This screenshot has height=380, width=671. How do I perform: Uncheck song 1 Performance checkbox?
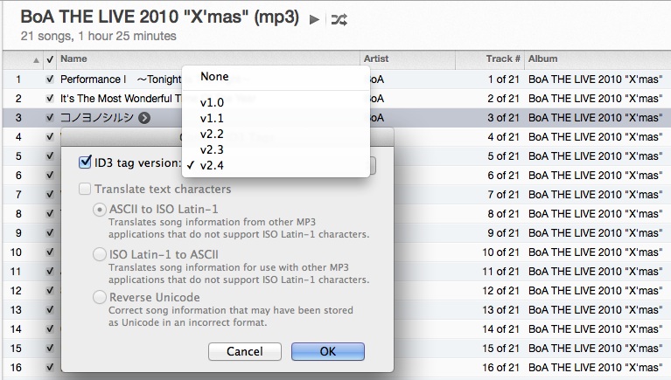coord(50,79)
